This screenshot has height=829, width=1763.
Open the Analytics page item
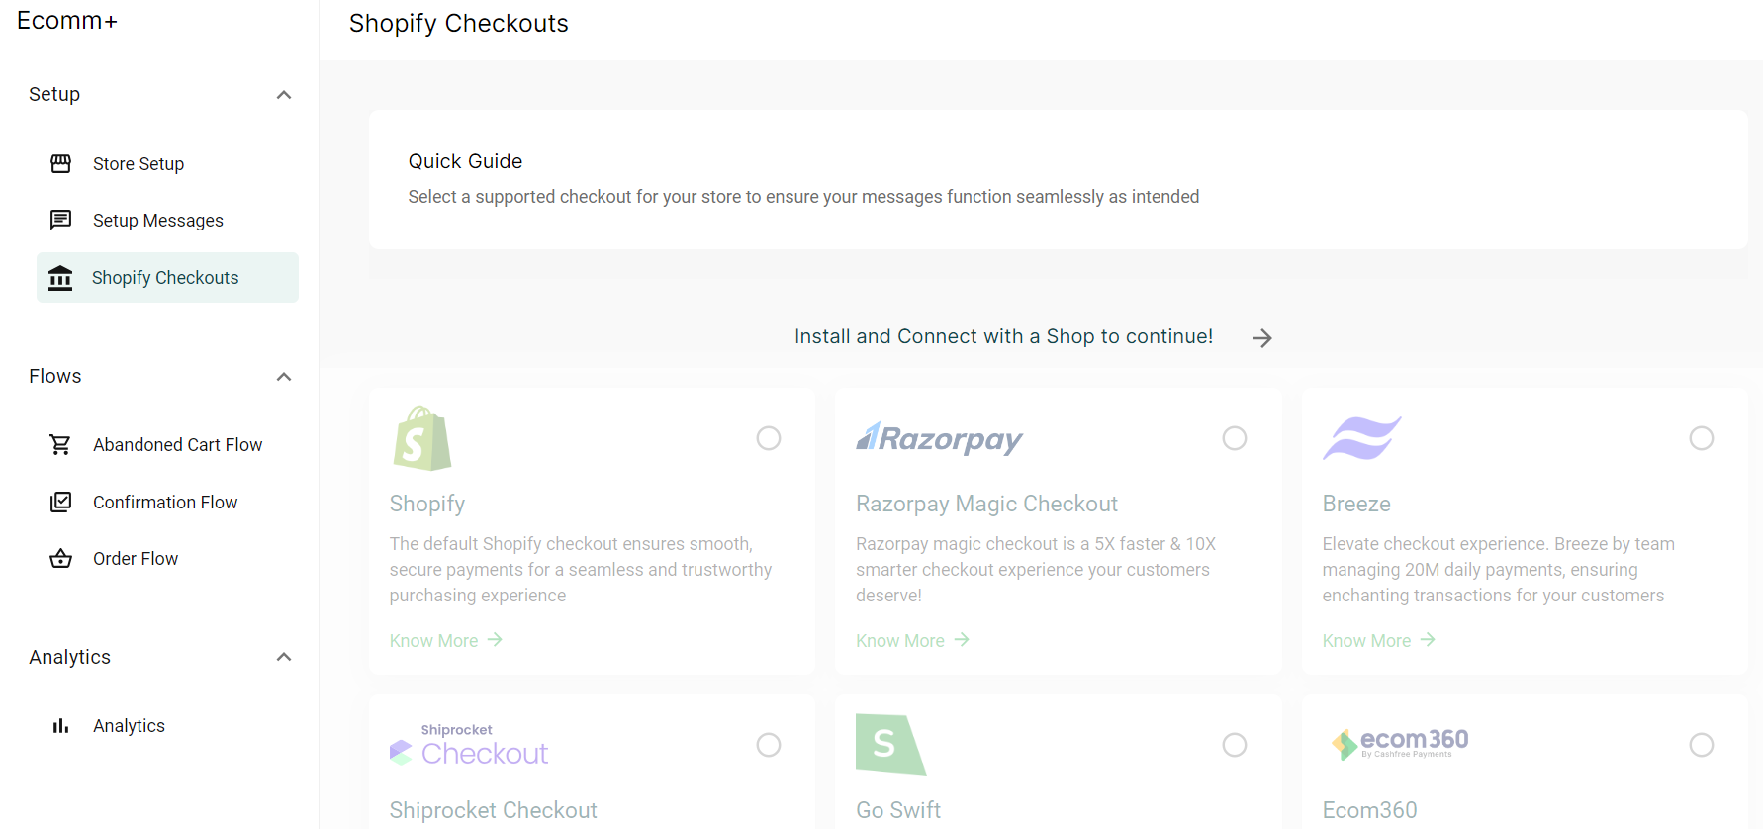167,726
